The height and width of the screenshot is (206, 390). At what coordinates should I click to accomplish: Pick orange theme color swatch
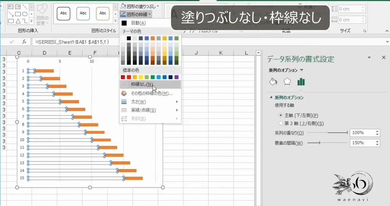click(153, 38)
